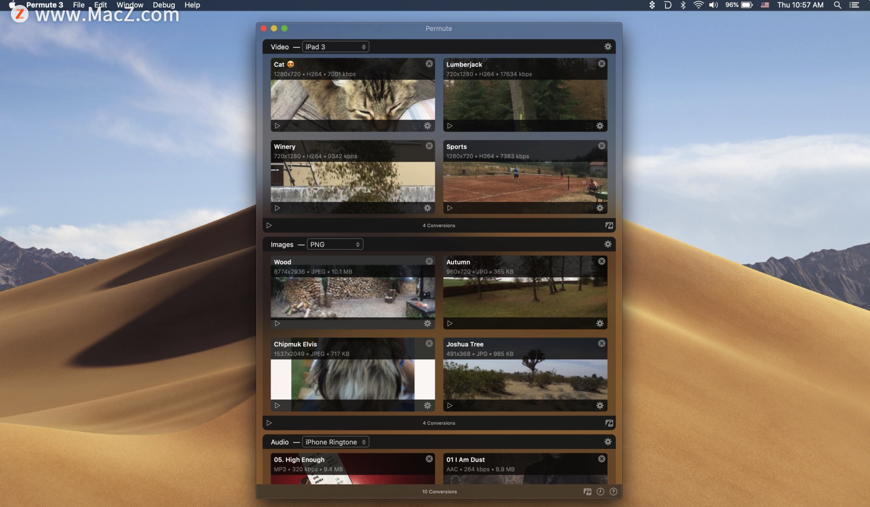Start conversion of the Wood image
870x507 pixels.
click(x=277, y=323)
